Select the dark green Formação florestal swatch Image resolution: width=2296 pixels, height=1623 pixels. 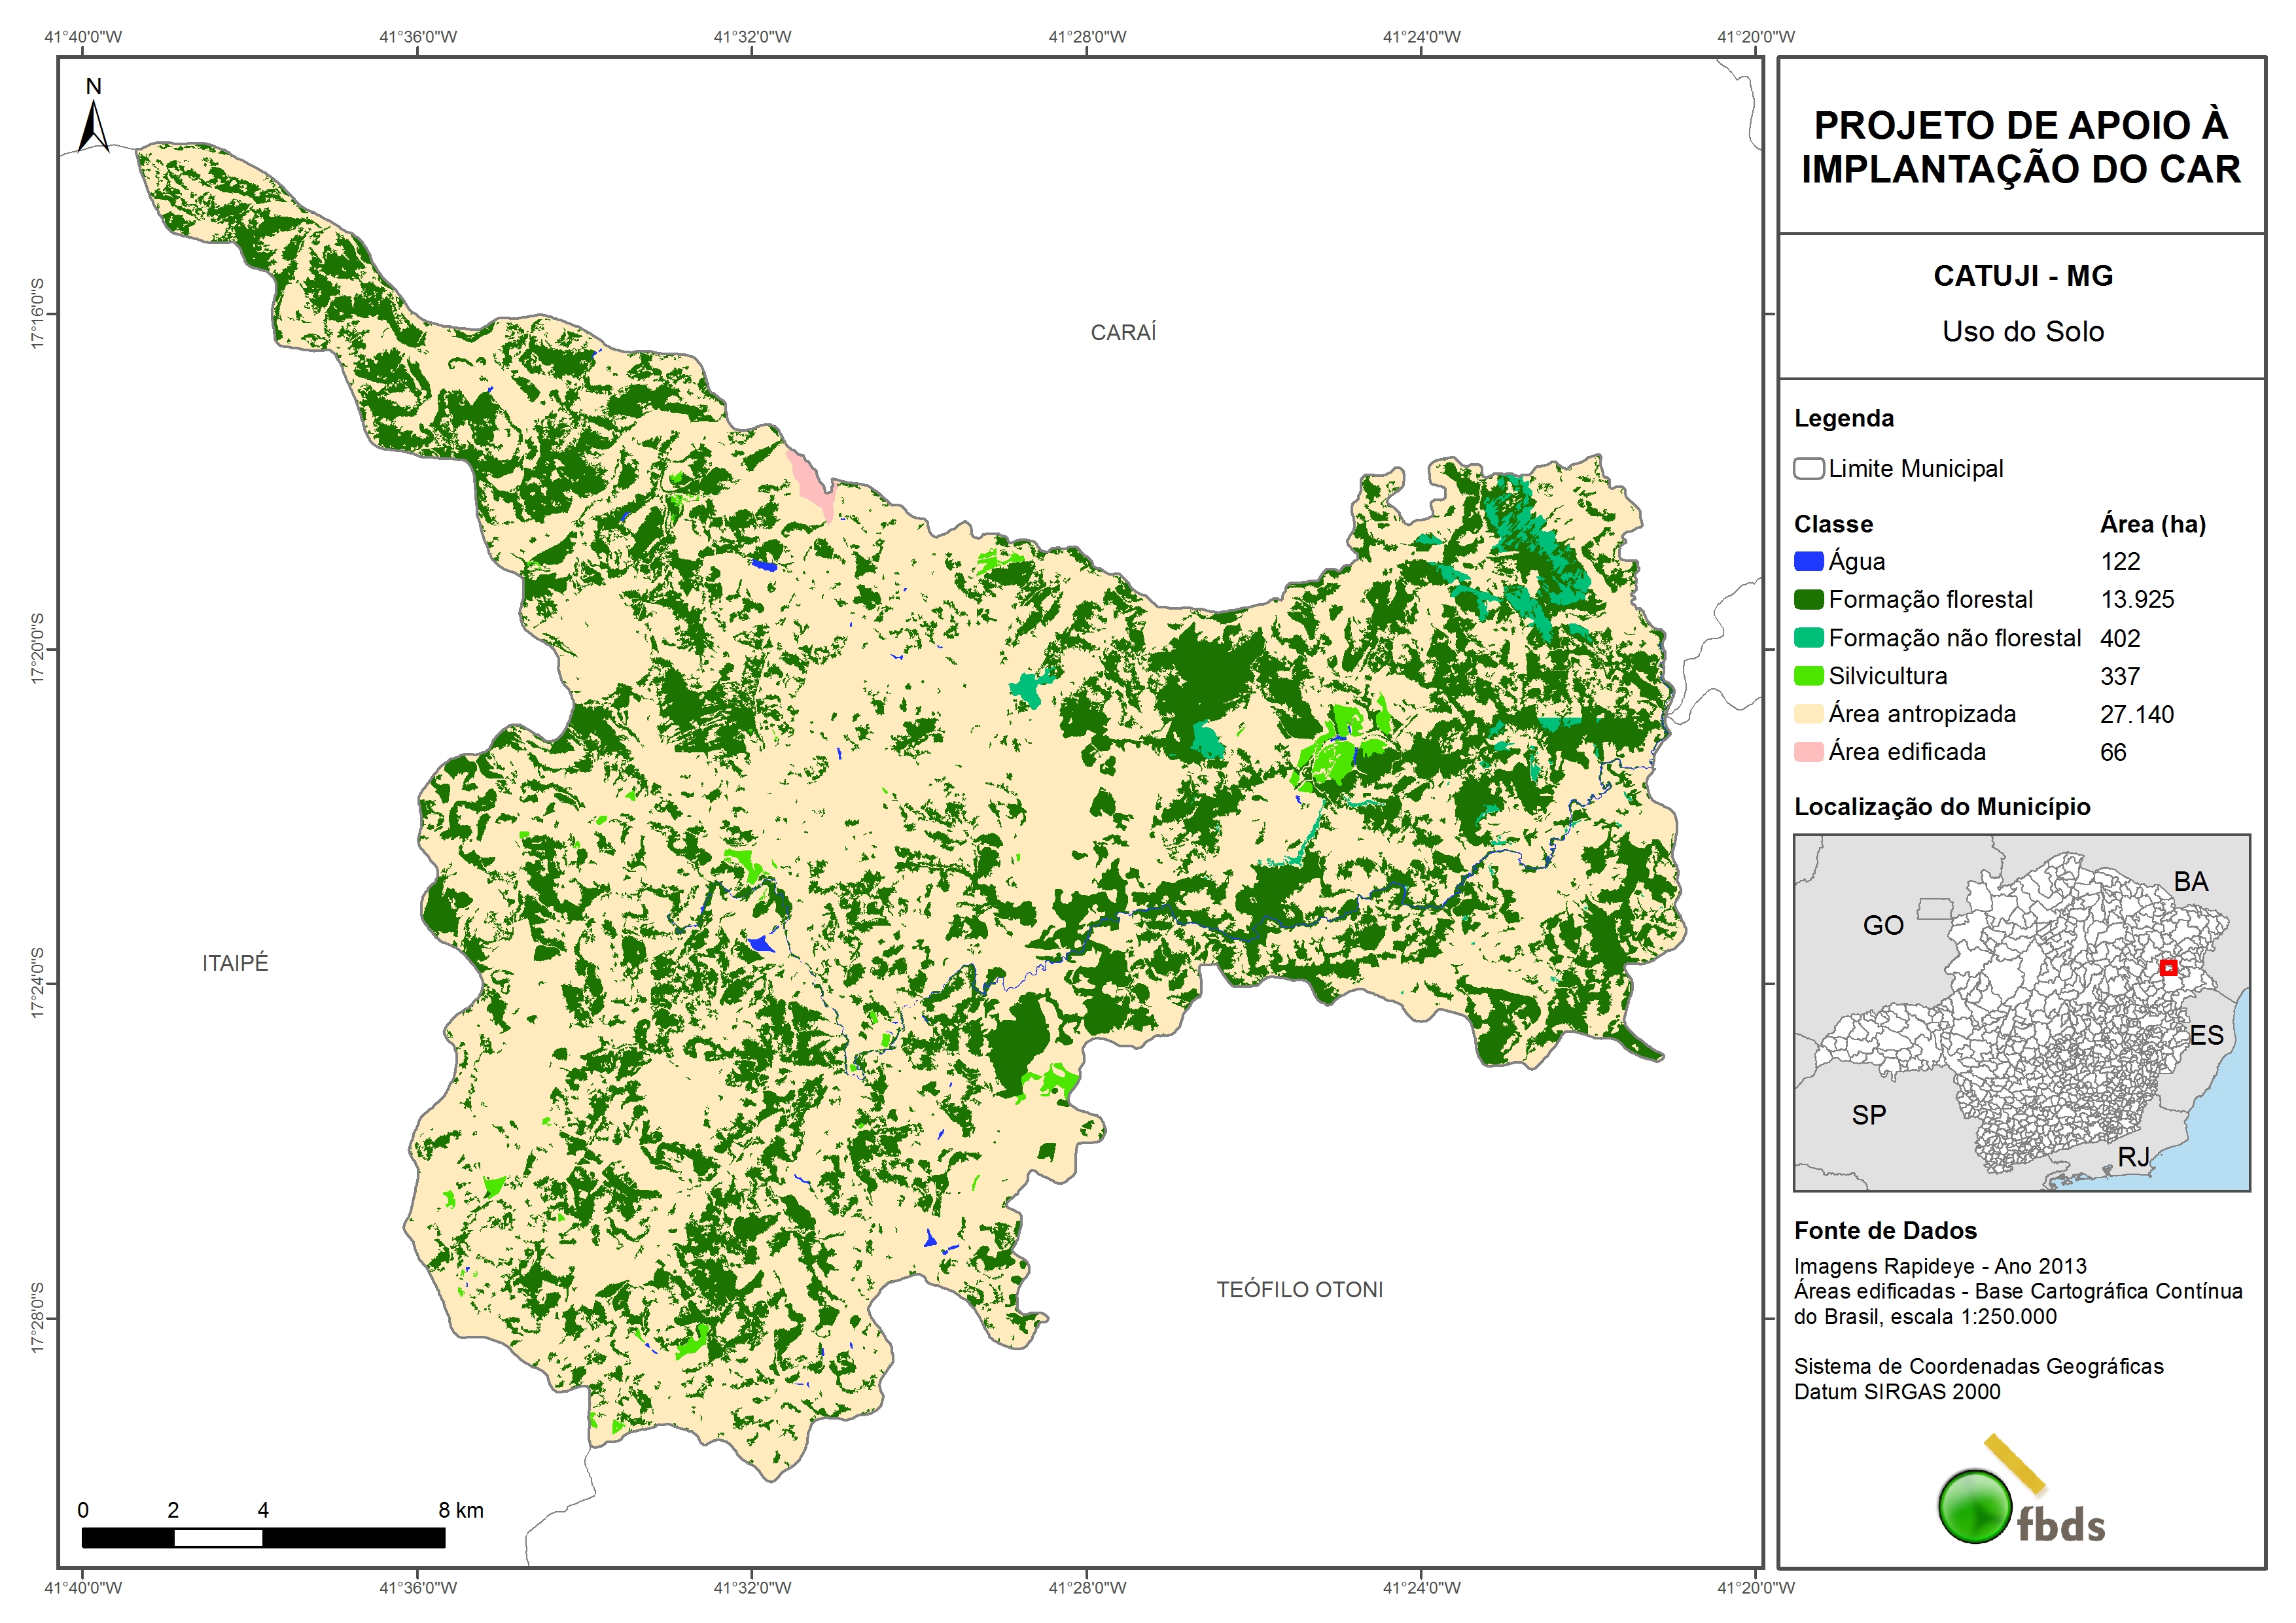click(x=1808, y=599)
